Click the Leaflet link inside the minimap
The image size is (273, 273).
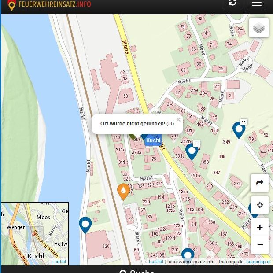(x=59, y=262)
